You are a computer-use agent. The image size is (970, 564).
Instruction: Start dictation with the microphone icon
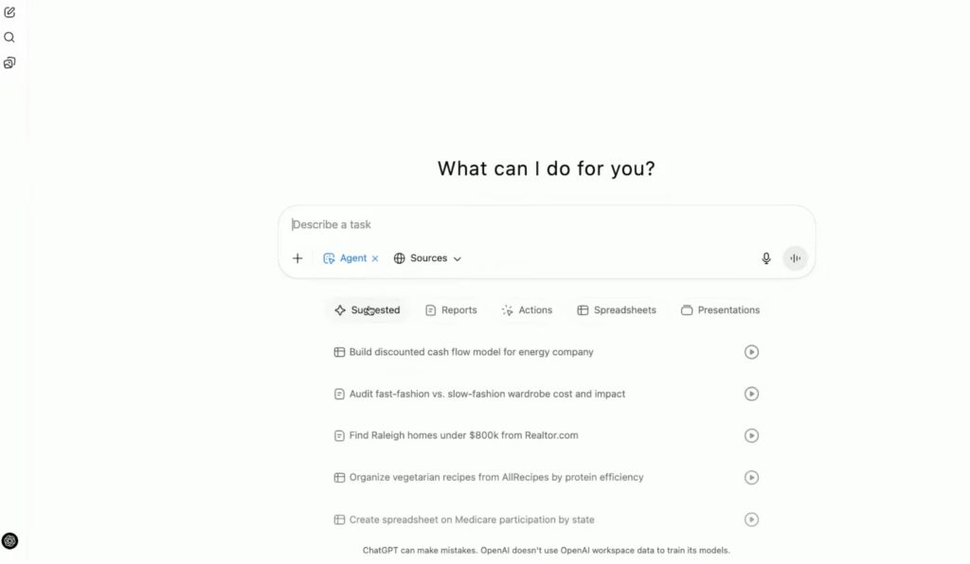[765, 258]
